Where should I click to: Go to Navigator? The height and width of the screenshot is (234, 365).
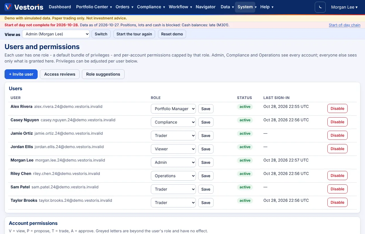[206, 7]
